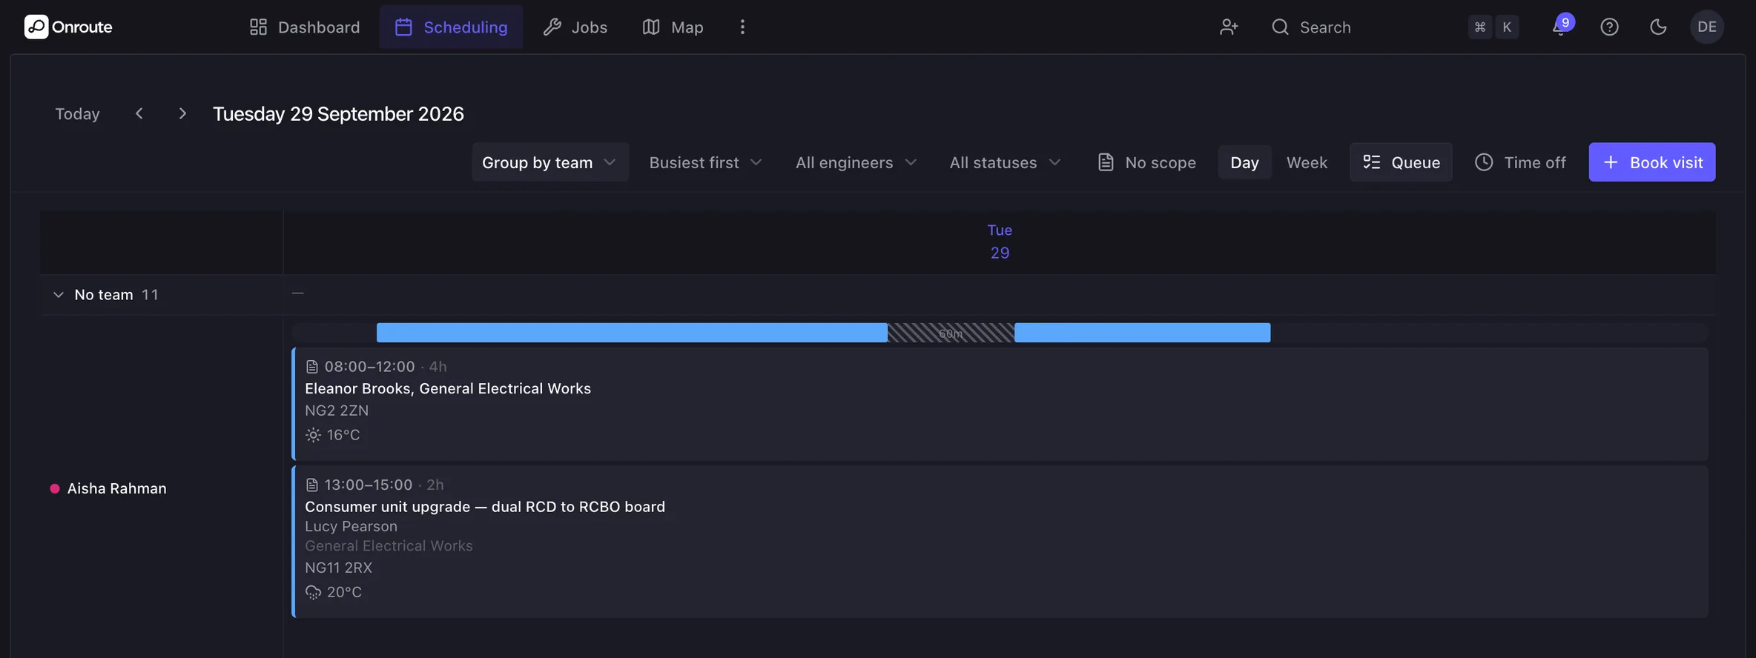The height and width of the screenshot is (658, 1756).
Task: Open the Busiest first sort dropdown
Action: point(705,162)
